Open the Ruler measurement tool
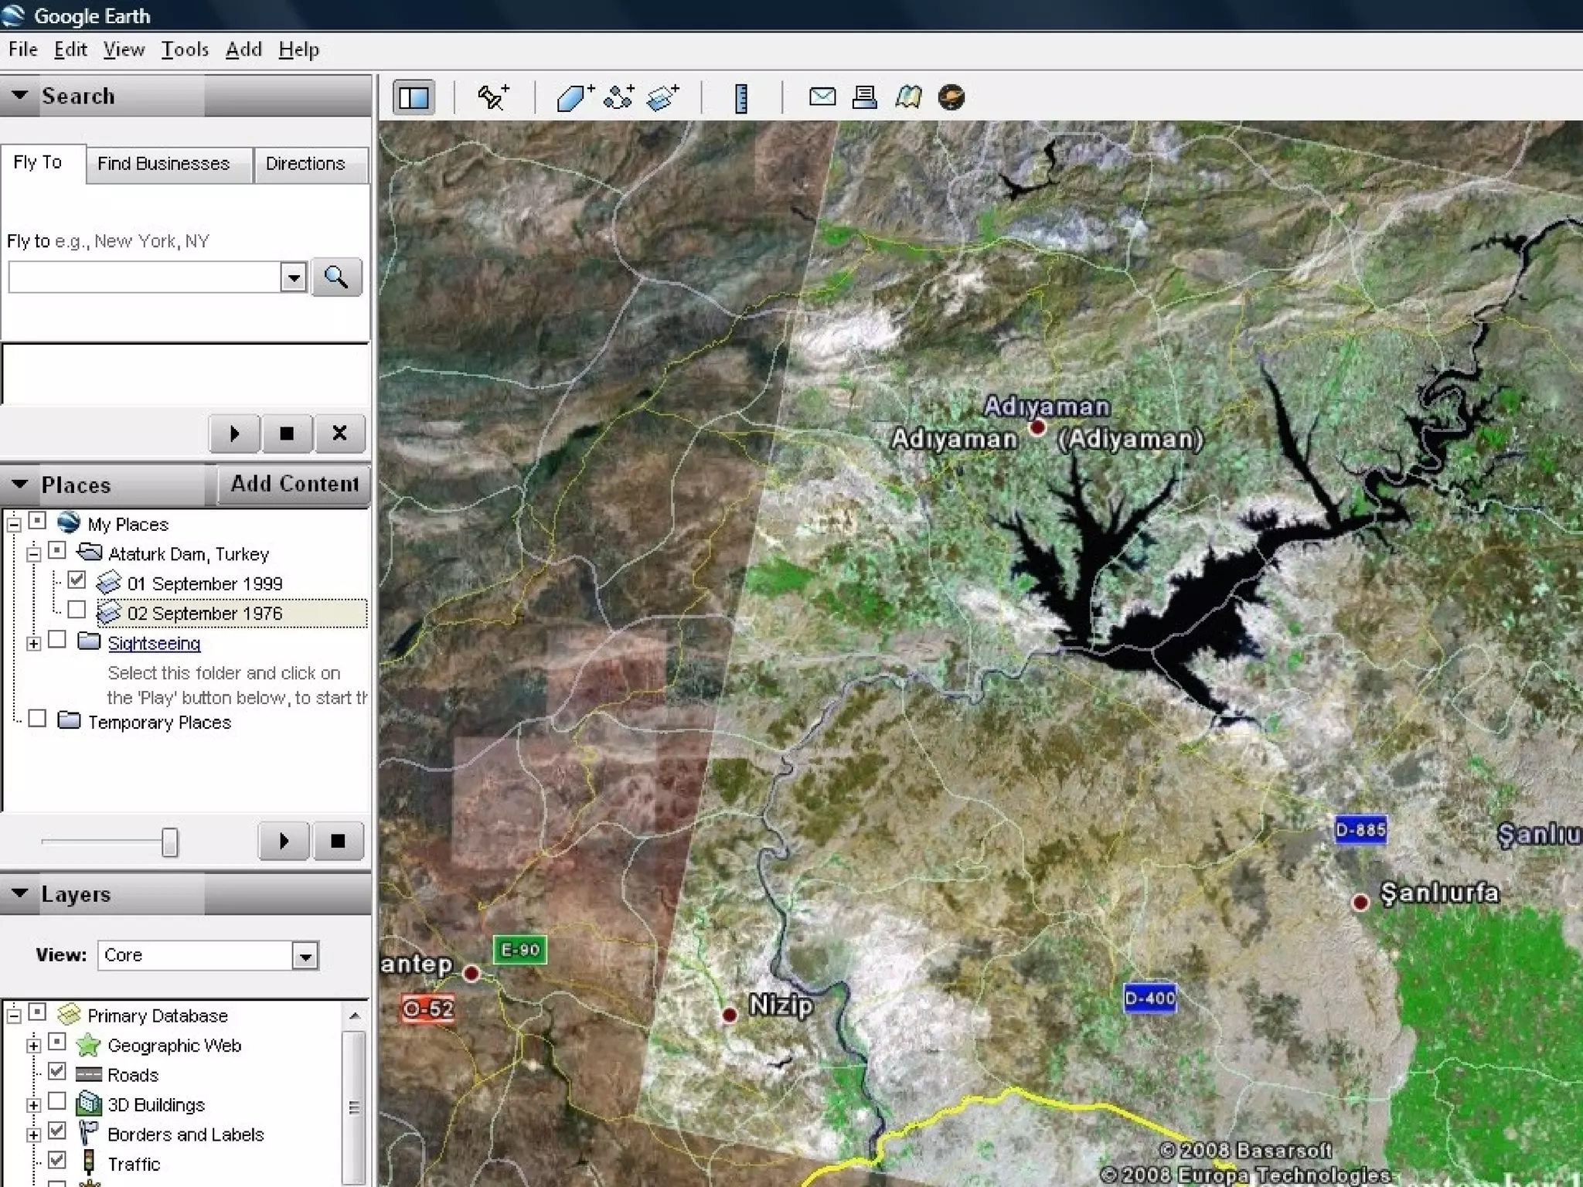This screenshot has height=1187, width=1583. [740, 98]
